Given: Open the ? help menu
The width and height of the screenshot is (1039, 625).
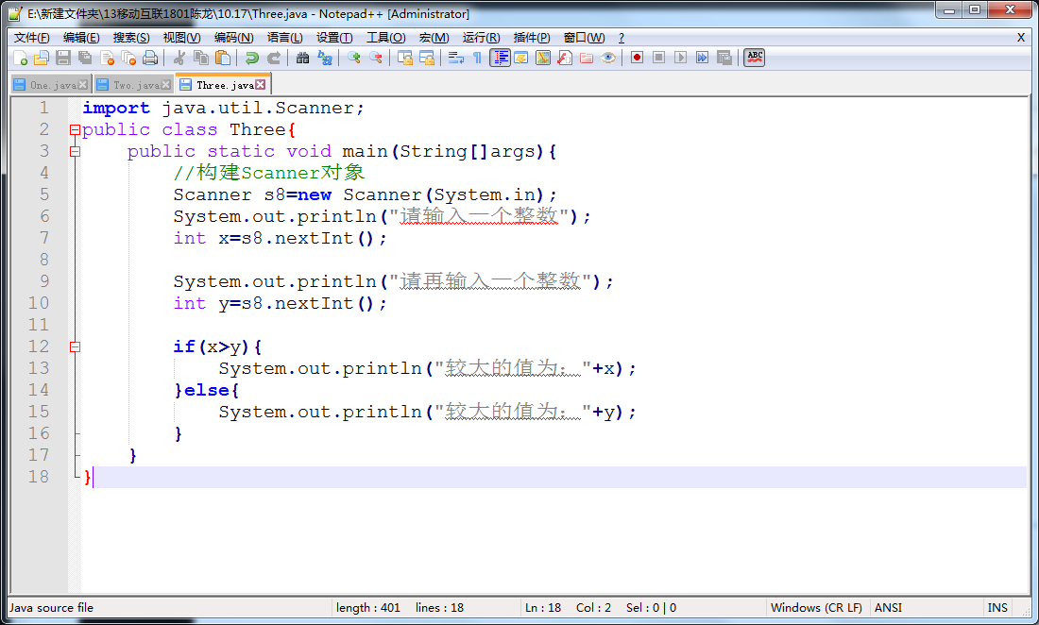Looking at the screenshot, I should [621, 38].
